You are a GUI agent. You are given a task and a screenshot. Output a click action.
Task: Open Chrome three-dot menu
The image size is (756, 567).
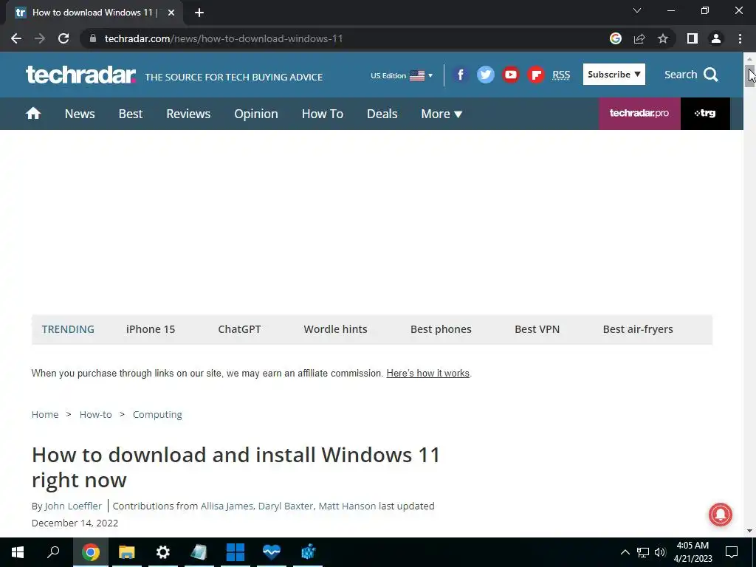(740, 38)
